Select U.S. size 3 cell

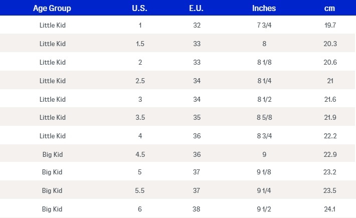(x=140, y=99)
